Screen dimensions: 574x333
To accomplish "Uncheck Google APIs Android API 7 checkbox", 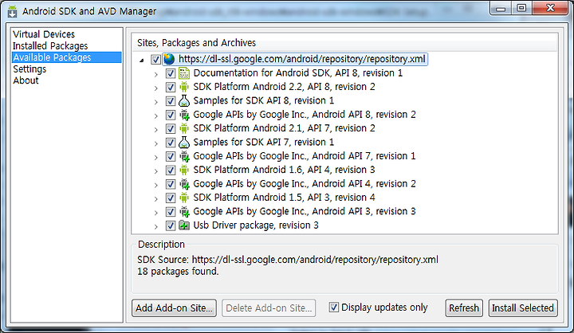I will click(x=171, y=156).
